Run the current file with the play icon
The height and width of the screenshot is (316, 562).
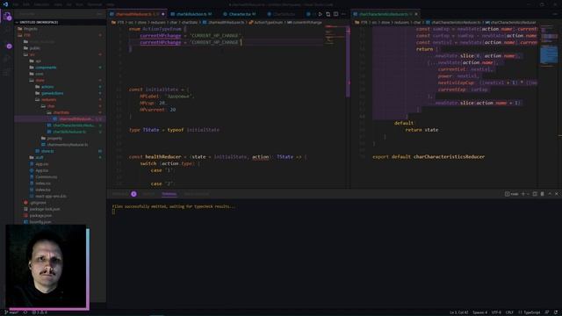(320, 14)
